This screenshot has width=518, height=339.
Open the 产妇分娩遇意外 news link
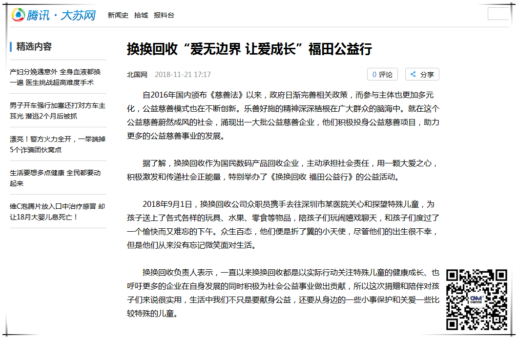pos(55,77)
